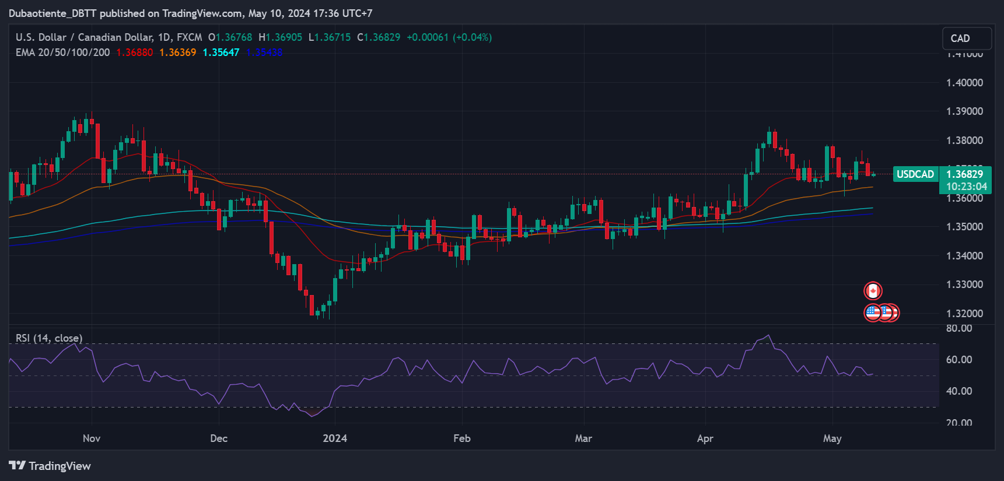Click the change value +0.00061 (+0.04%)
This screenshot has height=481, width=1004.
click(x=449, y=37)
